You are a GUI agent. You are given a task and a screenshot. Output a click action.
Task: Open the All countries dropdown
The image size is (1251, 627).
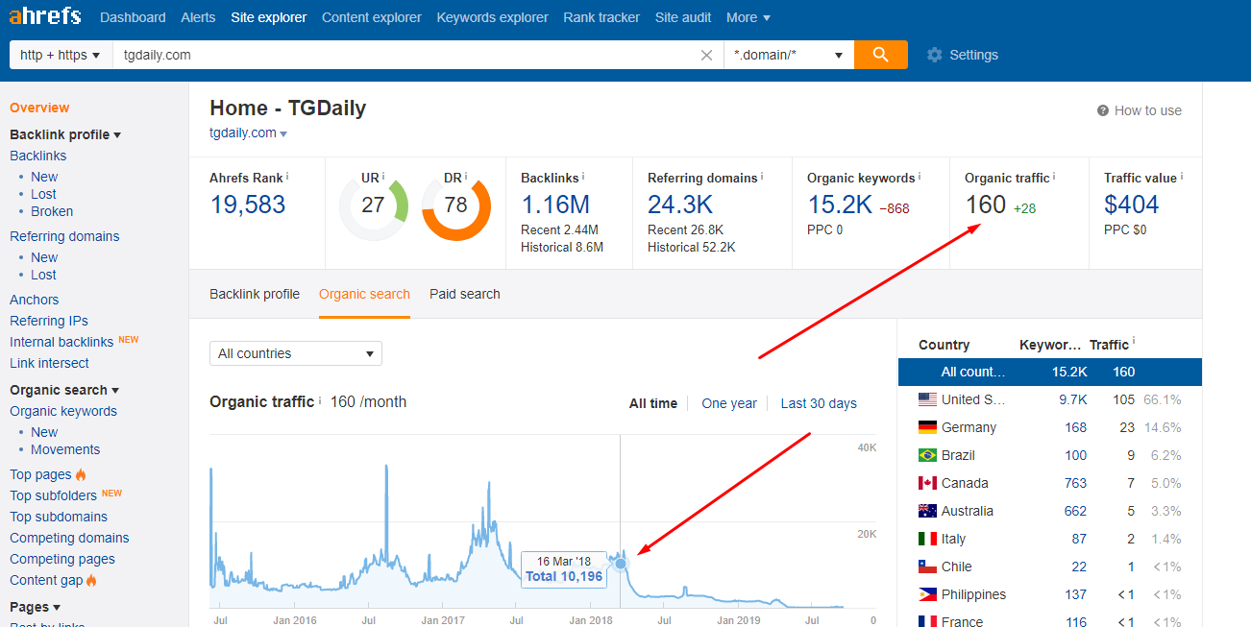(296, 353)
